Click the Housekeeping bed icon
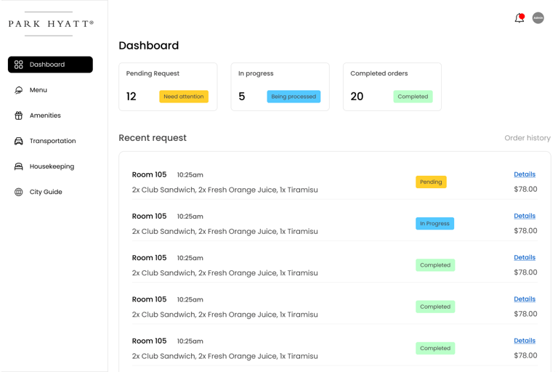Viewport: 558px width, 372px height. click(x=19, y=166)
